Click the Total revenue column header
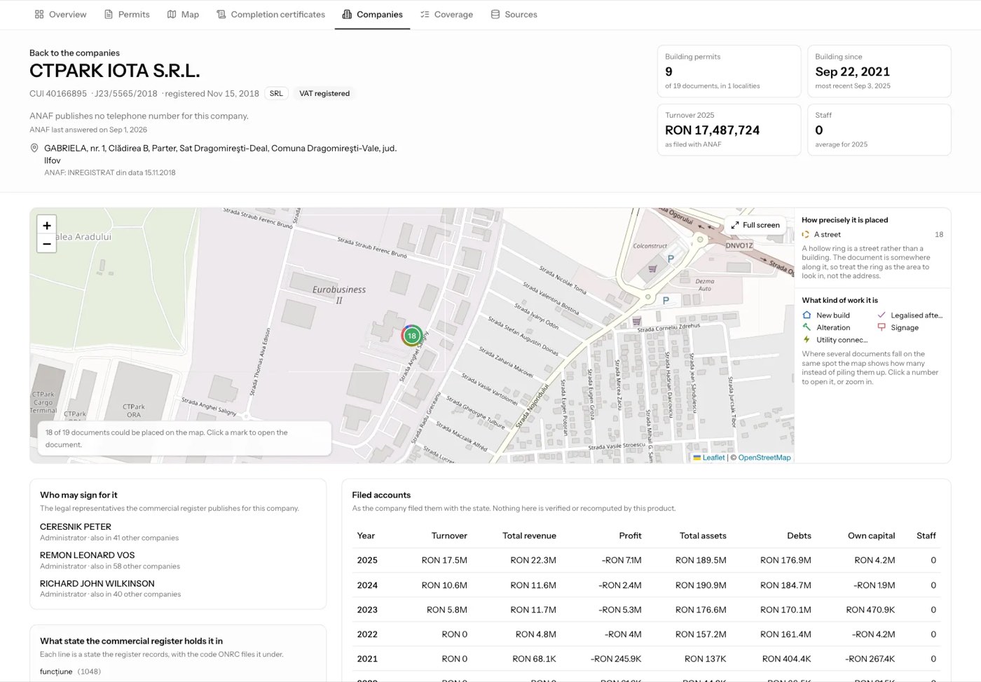 (529, 536)
